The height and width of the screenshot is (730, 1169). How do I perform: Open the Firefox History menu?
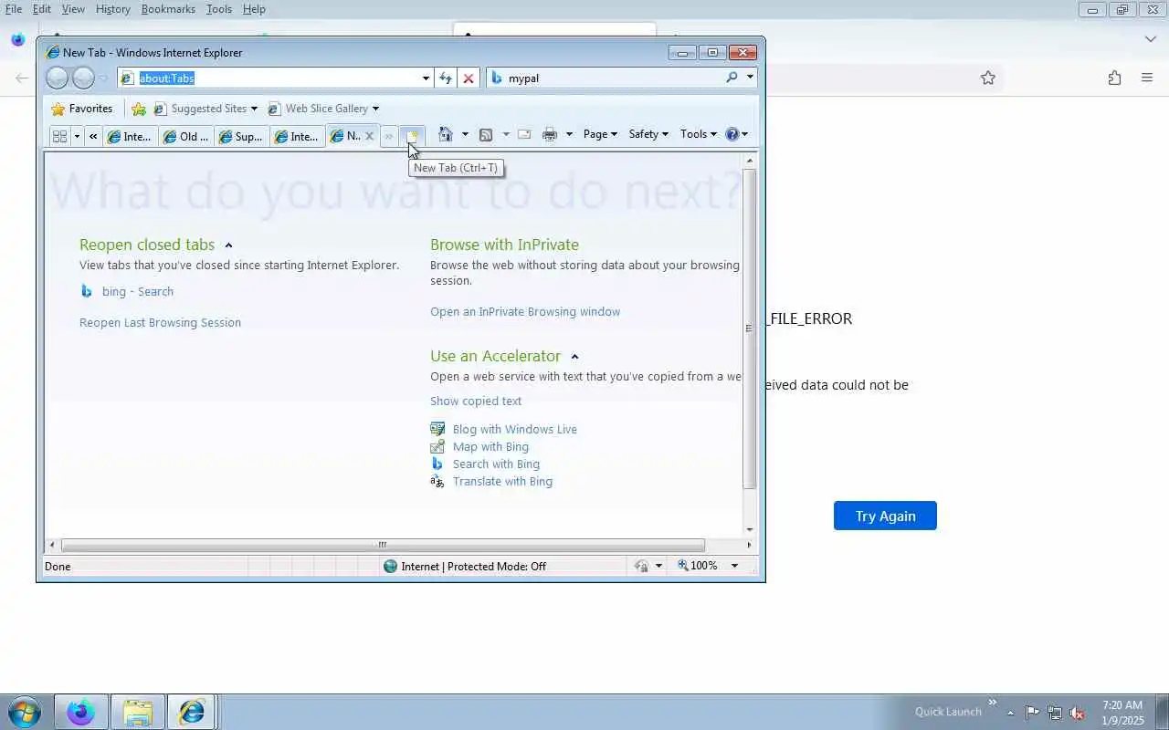coord(113,9)
